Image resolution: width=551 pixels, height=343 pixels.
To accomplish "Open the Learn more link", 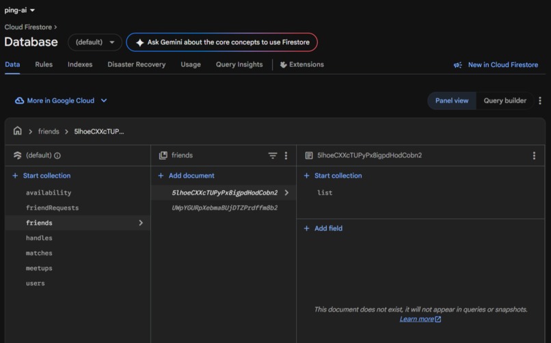I will point(420,319).
